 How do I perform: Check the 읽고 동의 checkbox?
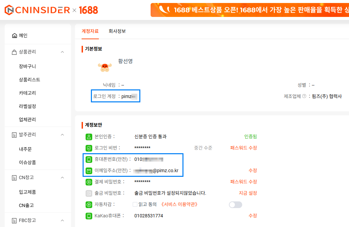(x=135, y=204)
